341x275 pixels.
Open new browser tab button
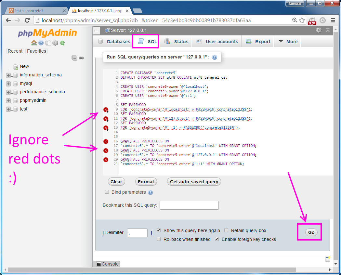137,11
